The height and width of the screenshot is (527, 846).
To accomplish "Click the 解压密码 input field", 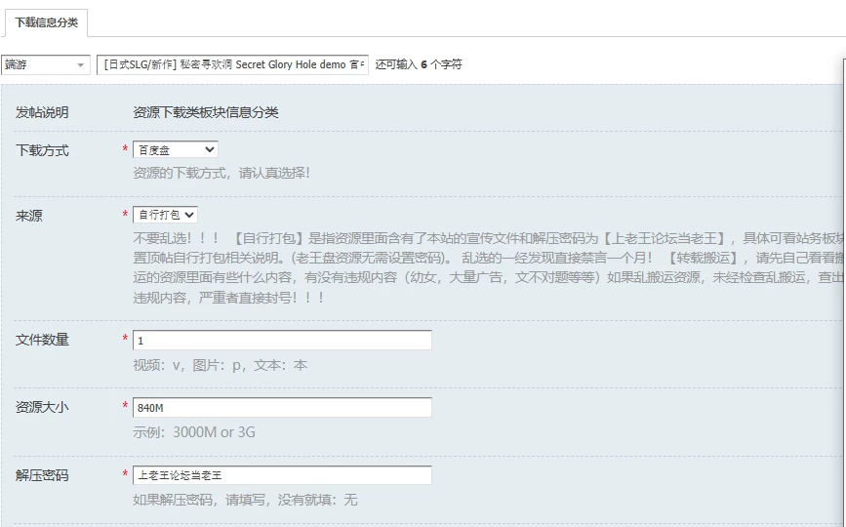I will click(x=282, y=475).
